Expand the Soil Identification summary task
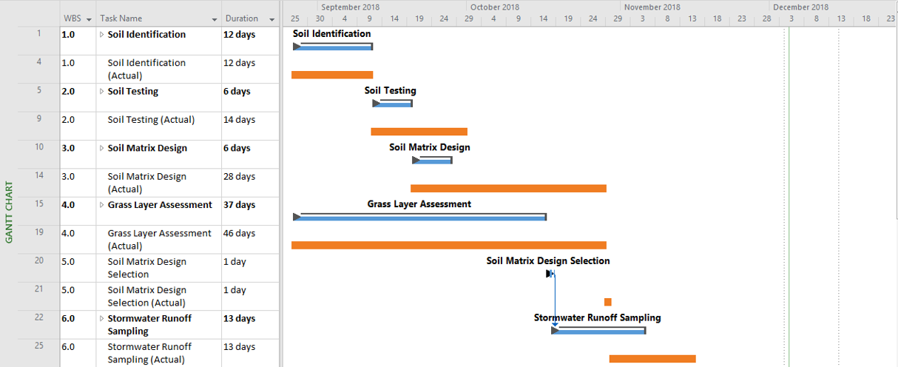The height and width of the screenshot is (367, 898). (x=102, y=35)
